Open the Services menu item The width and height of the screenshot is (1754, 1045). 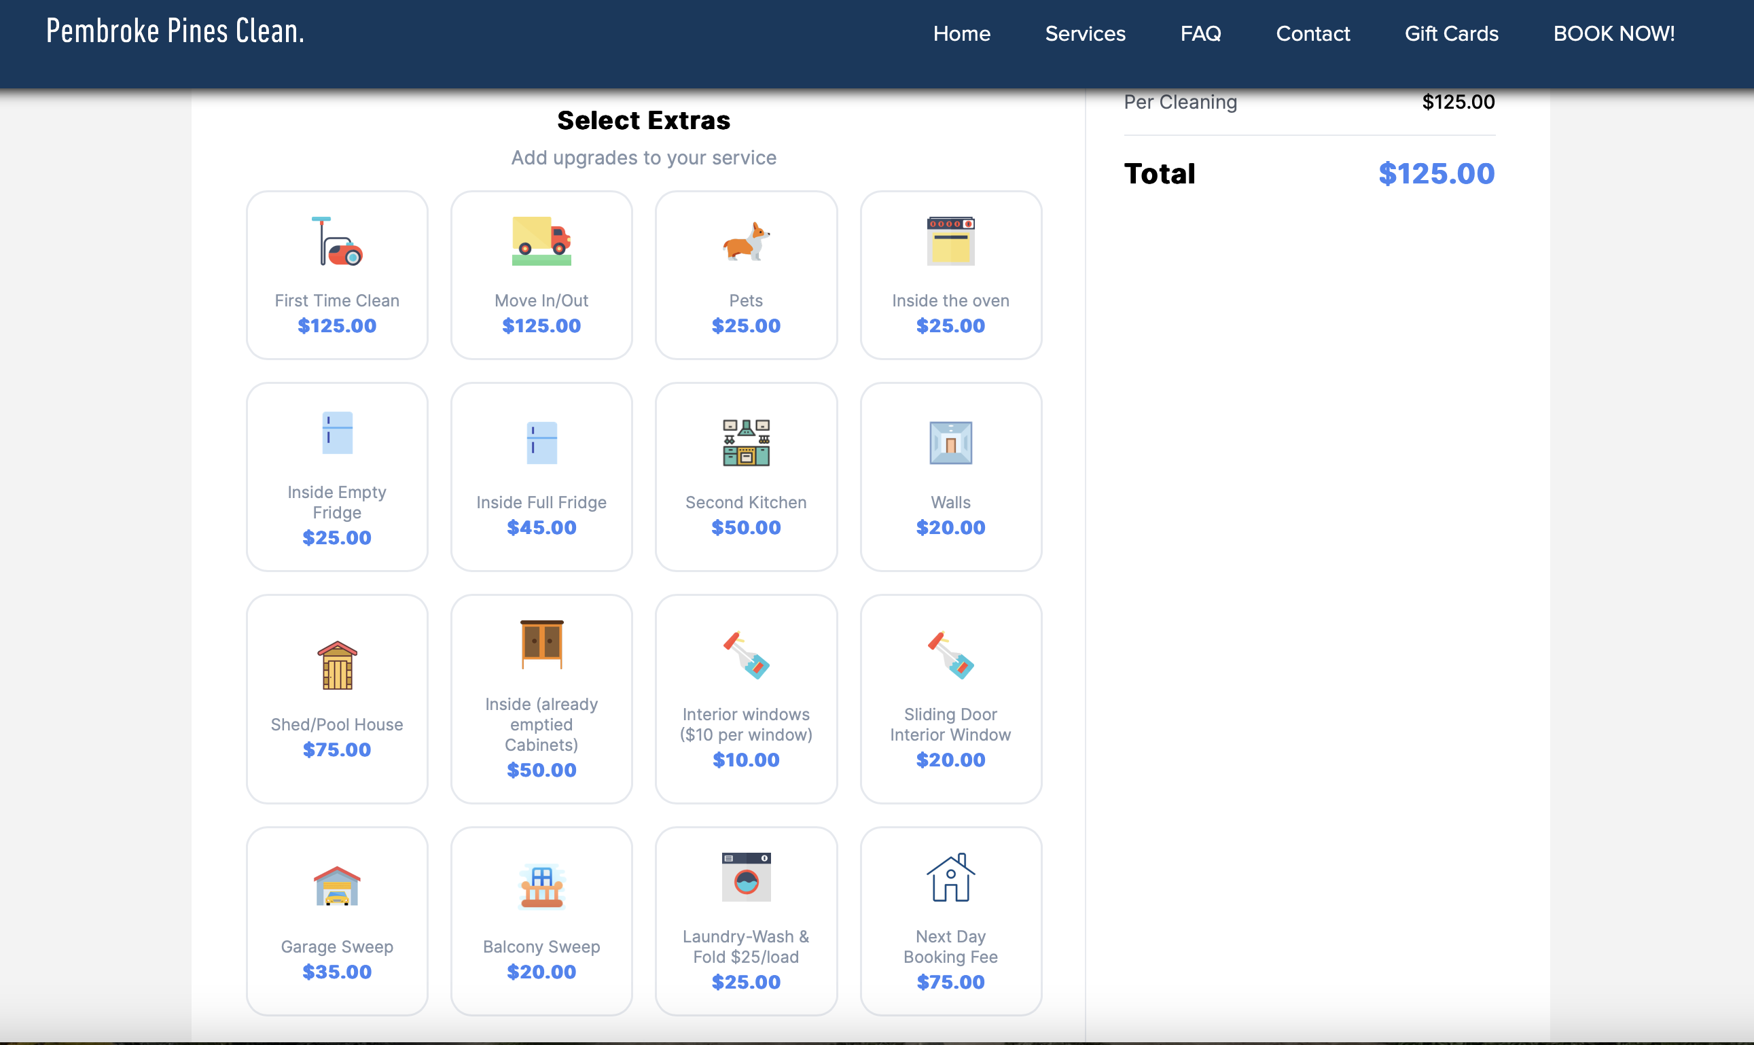point(1085,34)
